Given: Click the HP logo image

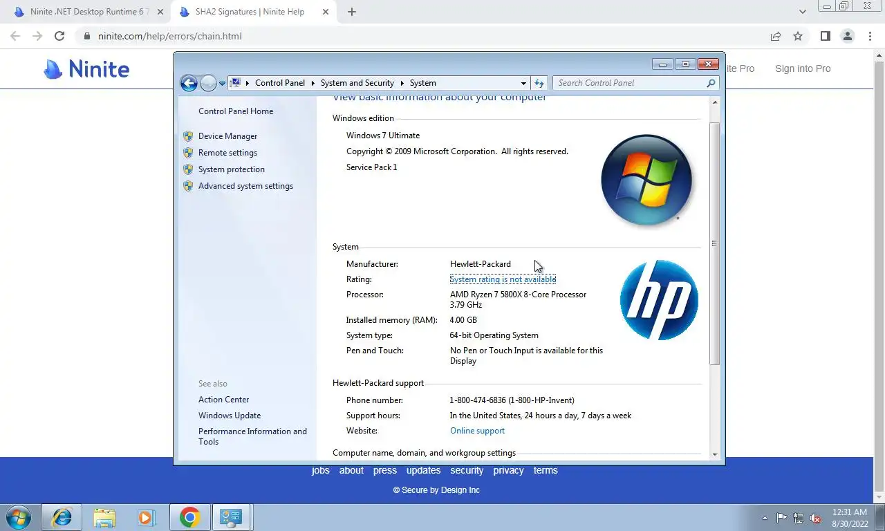Looking at the screenshot, I should 659,300.
